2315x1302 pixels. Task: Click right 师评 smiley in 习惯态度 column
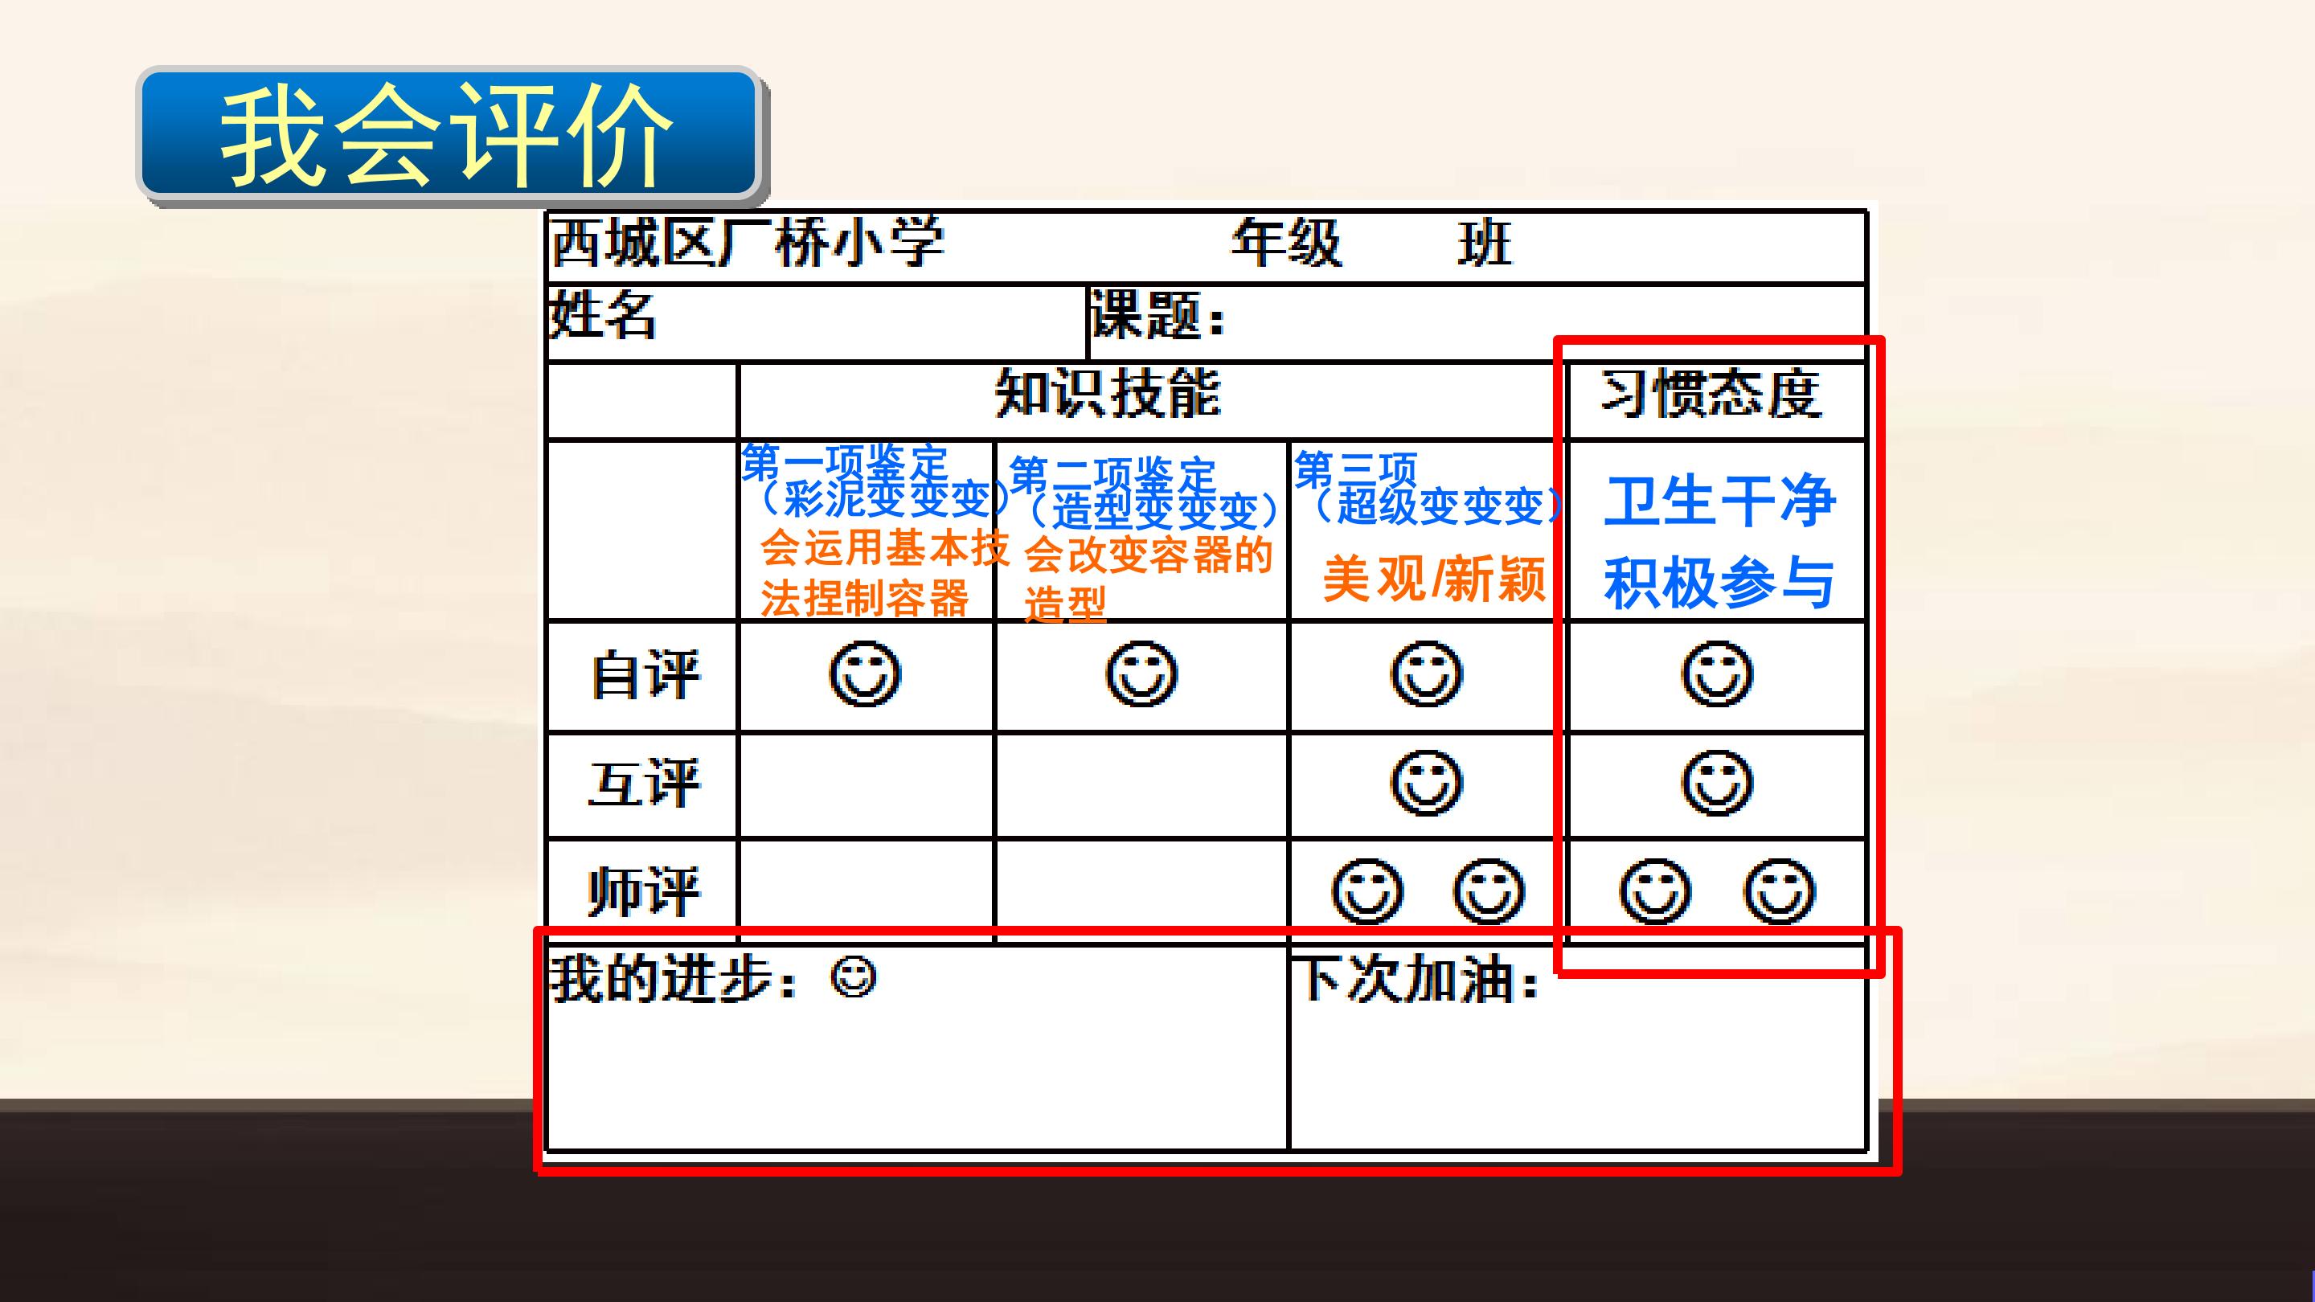tap(1780, 891)
